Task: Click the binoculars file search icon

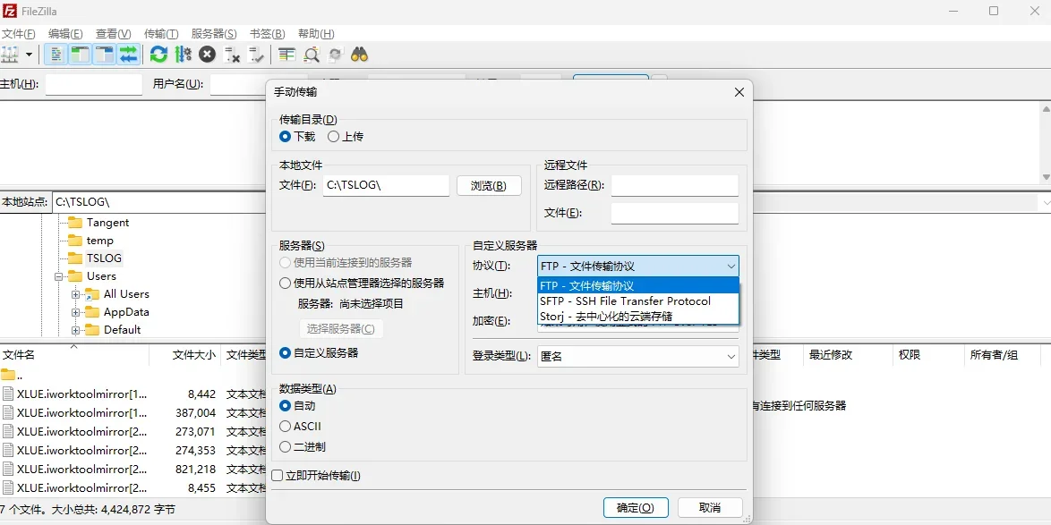Action: pyautogui.click(x=360, y=55)
